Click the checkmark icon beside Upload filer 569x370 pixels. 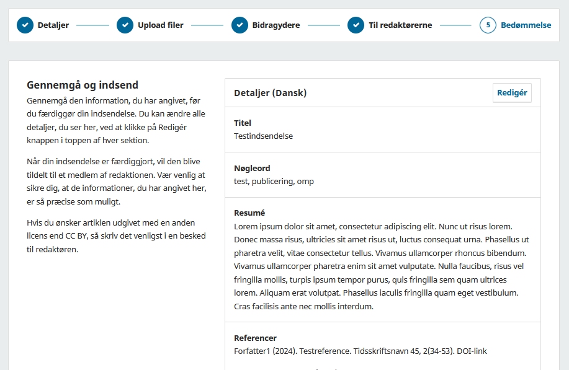pyautogui.click(x=125, y=25)
